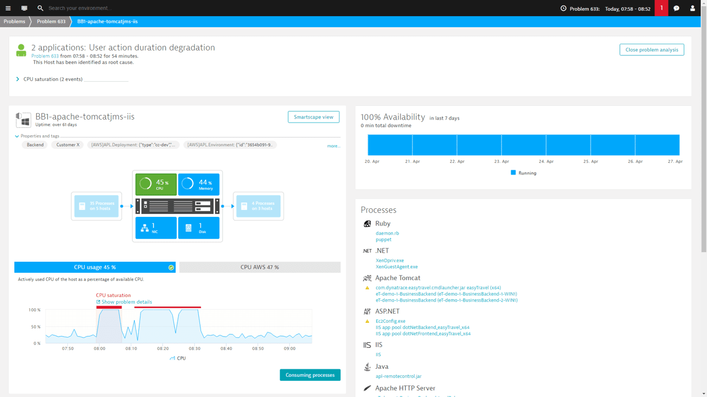The height and width of the screenshot is (397, 707).
Task: Open the user profile icon top right
Action: [x=692, y=8]
